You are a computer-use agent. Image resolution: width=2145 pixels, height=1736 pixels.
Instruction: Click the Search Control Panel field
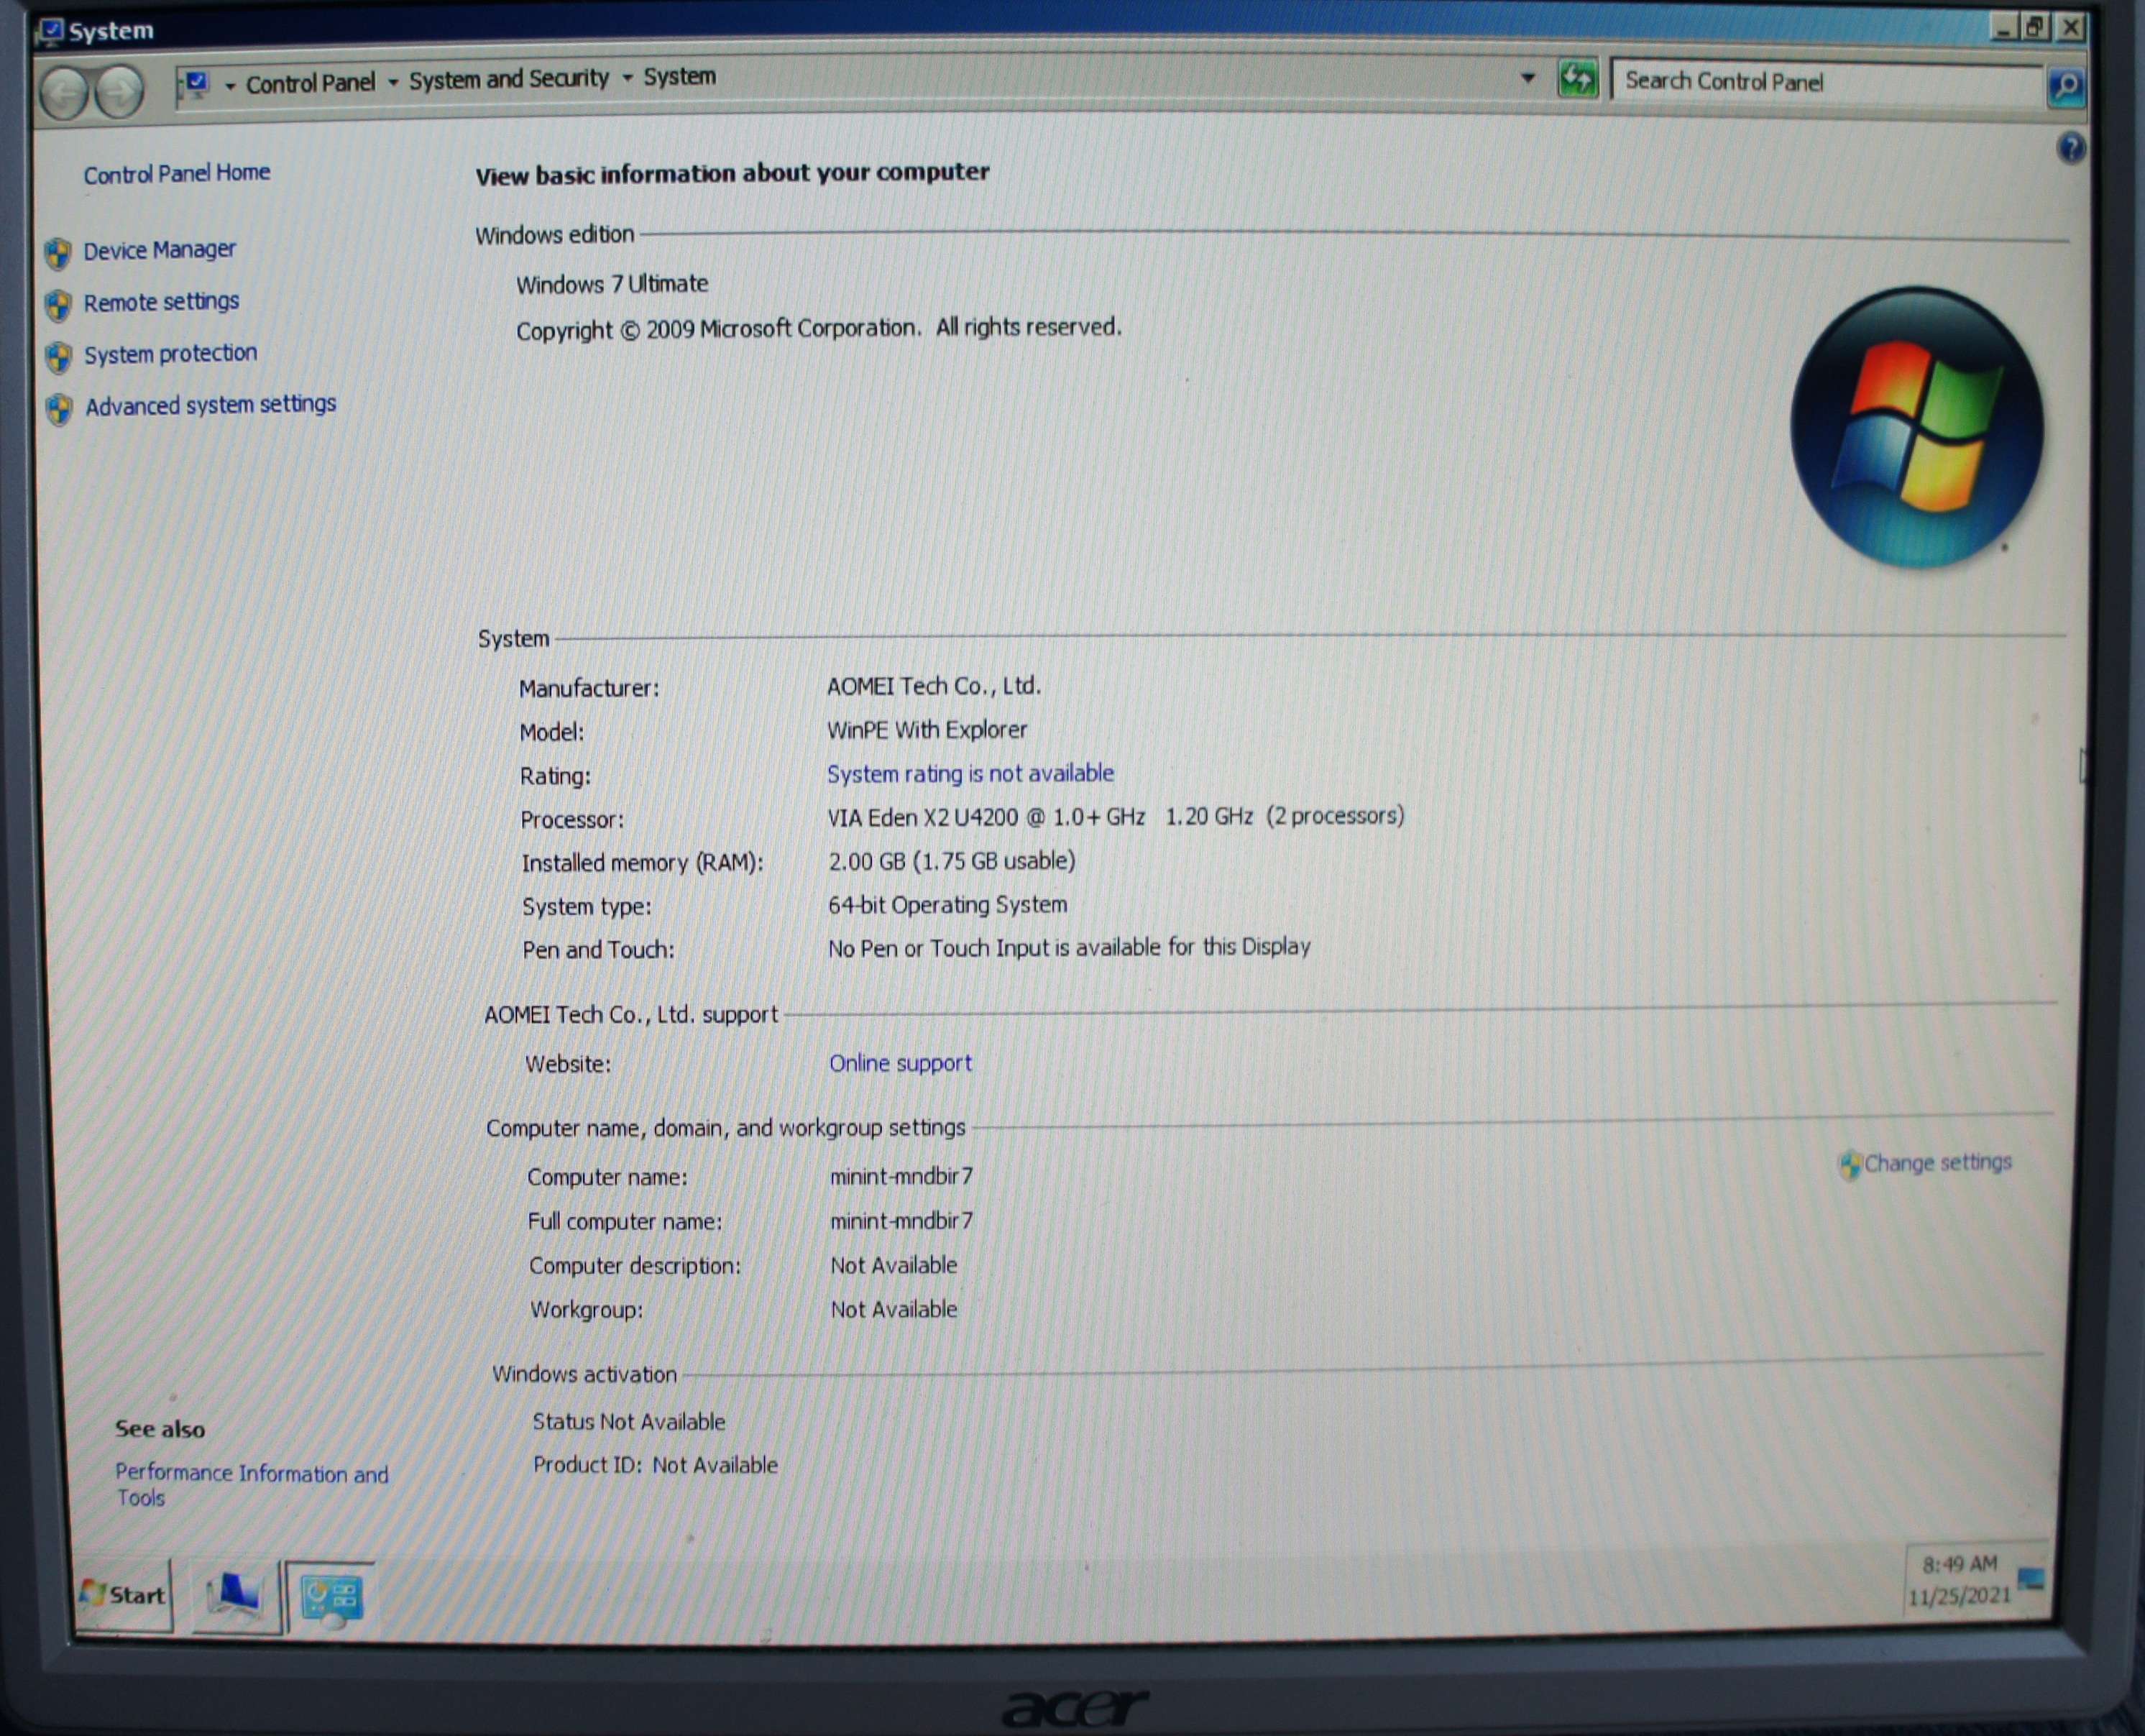pos(1826,82)
